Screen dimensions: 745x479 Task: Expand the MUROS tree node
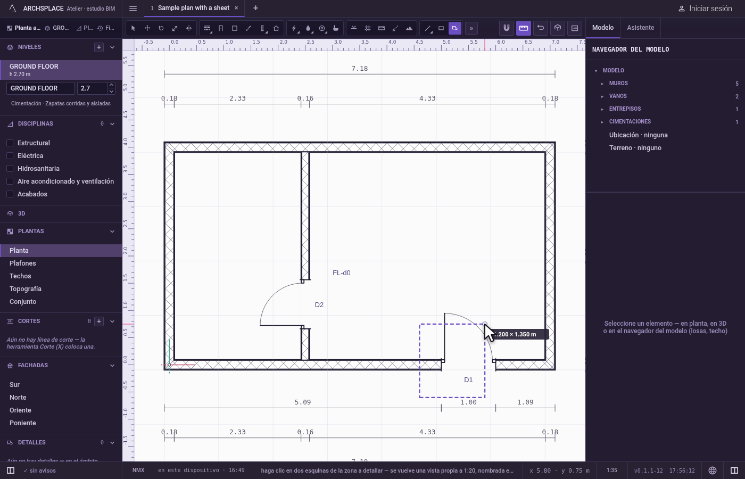coord(602,84)
